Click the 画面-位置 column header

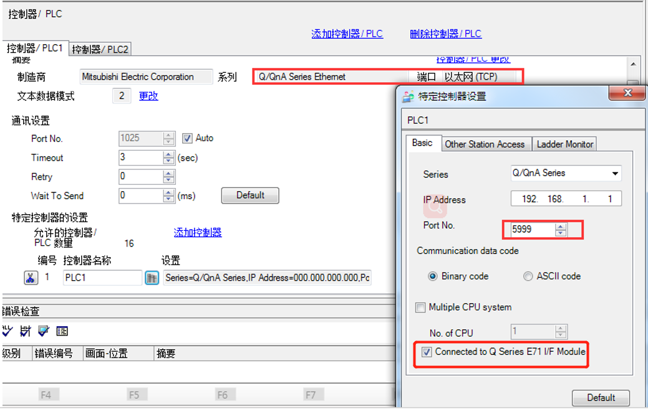(x=118, y=354)
